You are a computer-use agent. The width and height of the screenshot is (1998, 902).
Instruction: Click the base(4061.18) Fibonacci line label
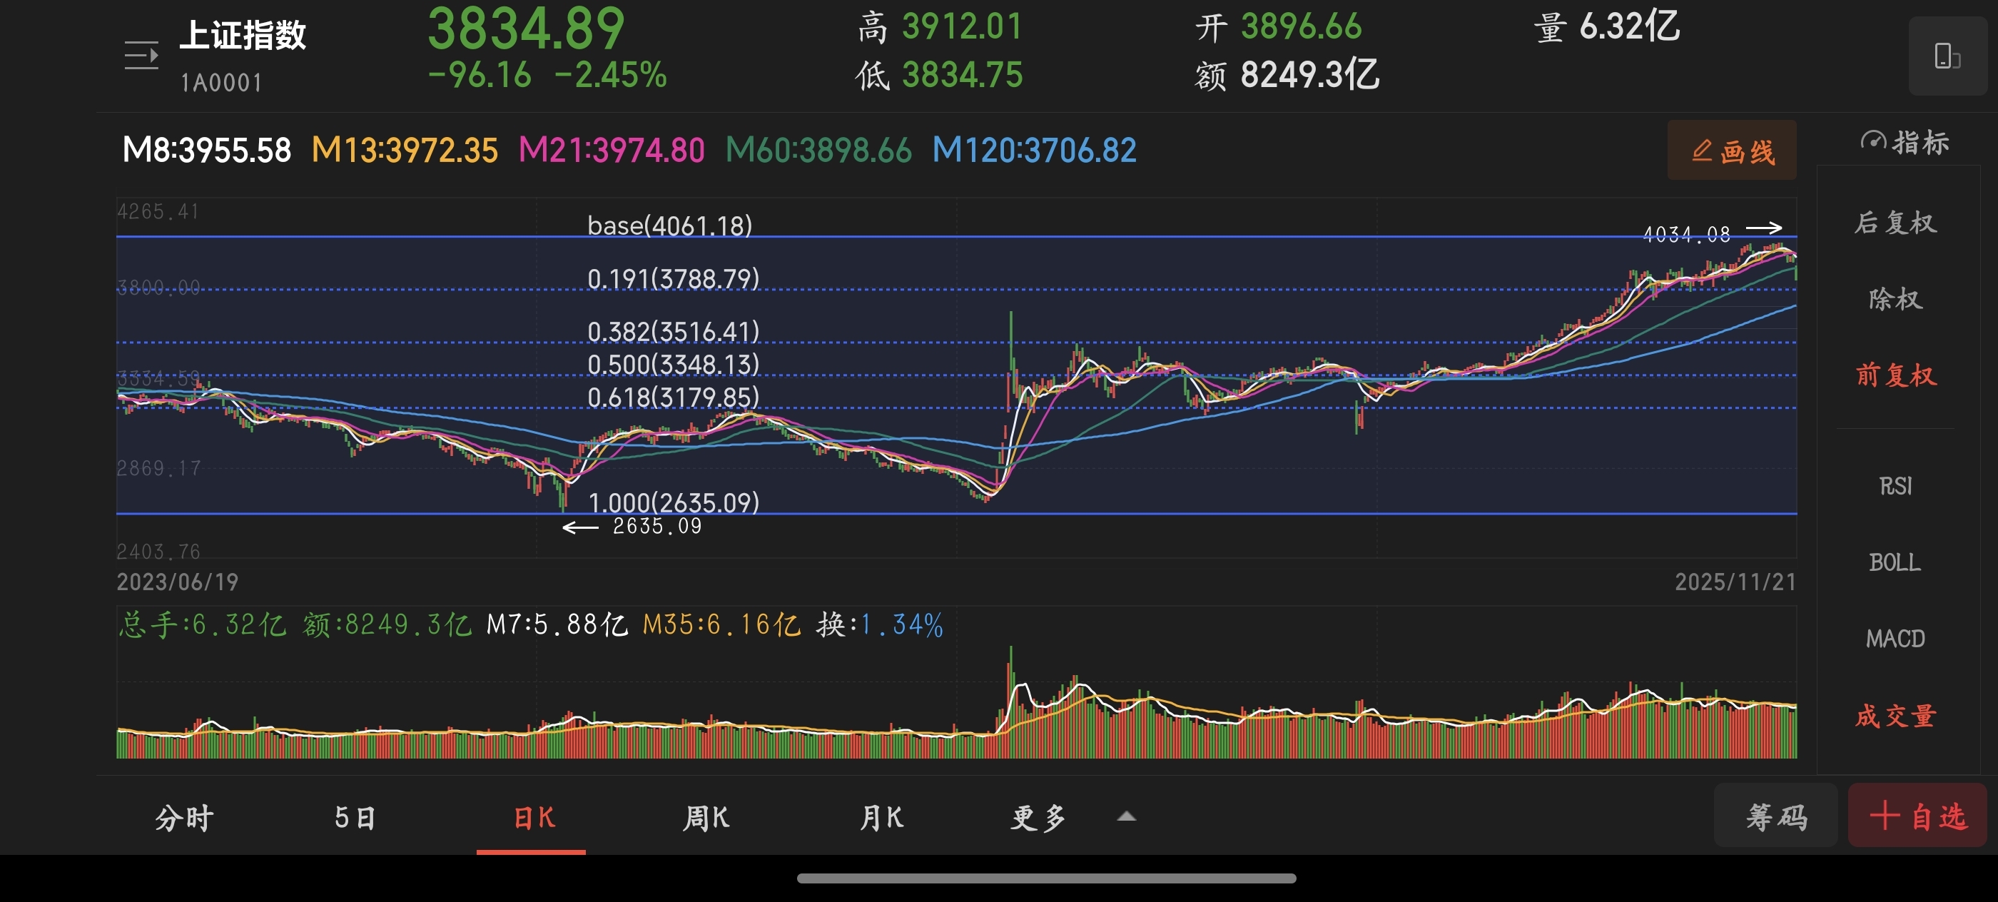[669, 225]
